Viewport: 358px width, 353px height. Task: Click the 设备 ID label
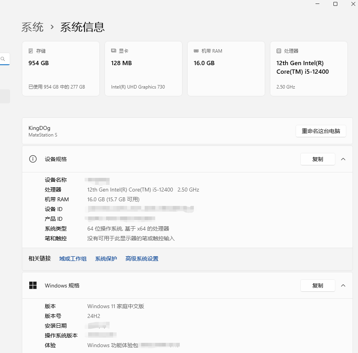coord(53,209)
